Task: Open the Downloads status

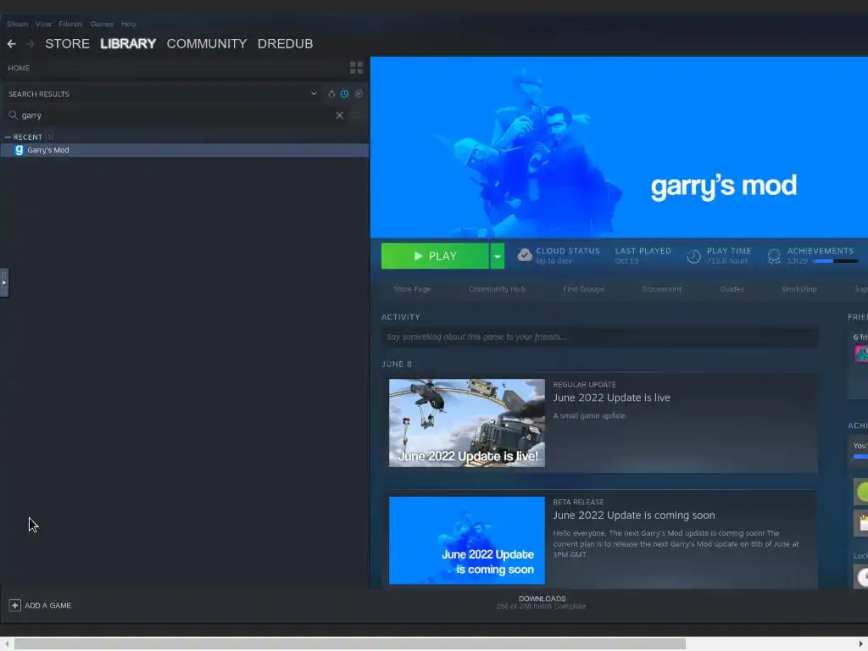Action: (x=542, y=603)
